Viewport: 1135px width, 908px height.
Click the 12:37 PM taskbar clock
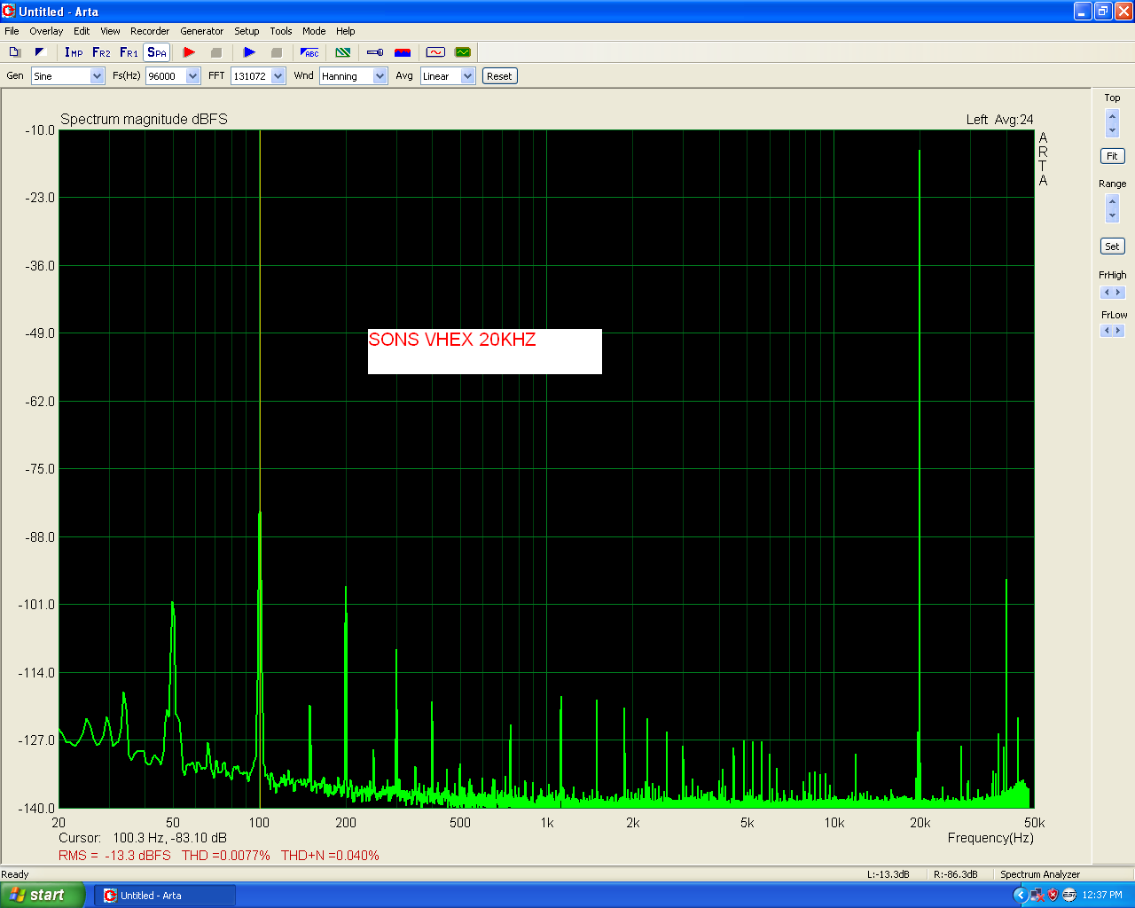(1102, 896)
